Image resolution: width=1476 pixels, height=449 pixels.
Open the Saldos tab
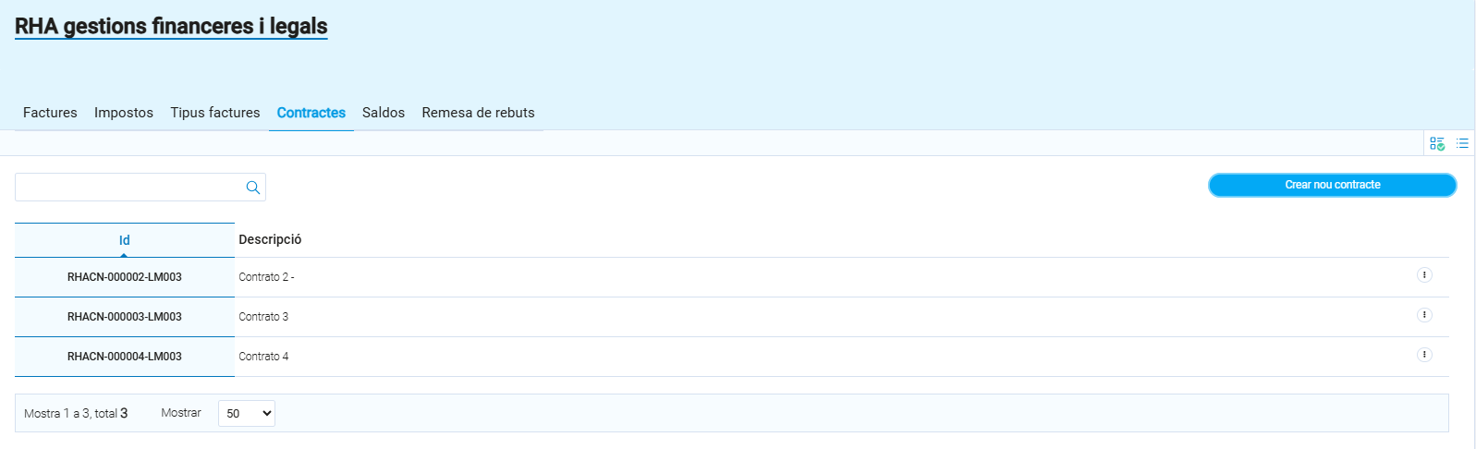[x=384, y=113]
